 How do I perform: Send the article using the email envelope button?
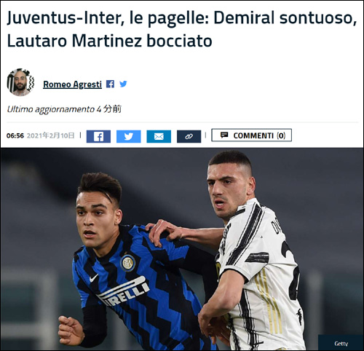[159, 136]
